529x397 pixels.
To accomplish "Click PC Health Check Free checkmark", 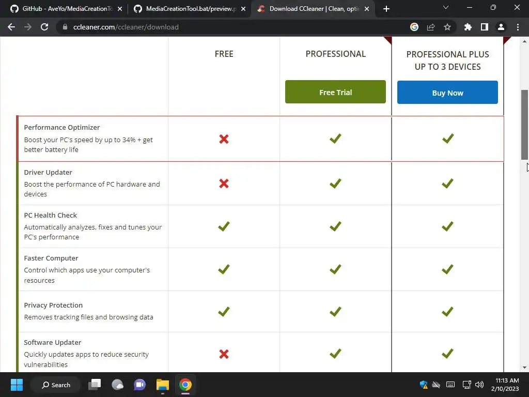I will coord(224,226).
